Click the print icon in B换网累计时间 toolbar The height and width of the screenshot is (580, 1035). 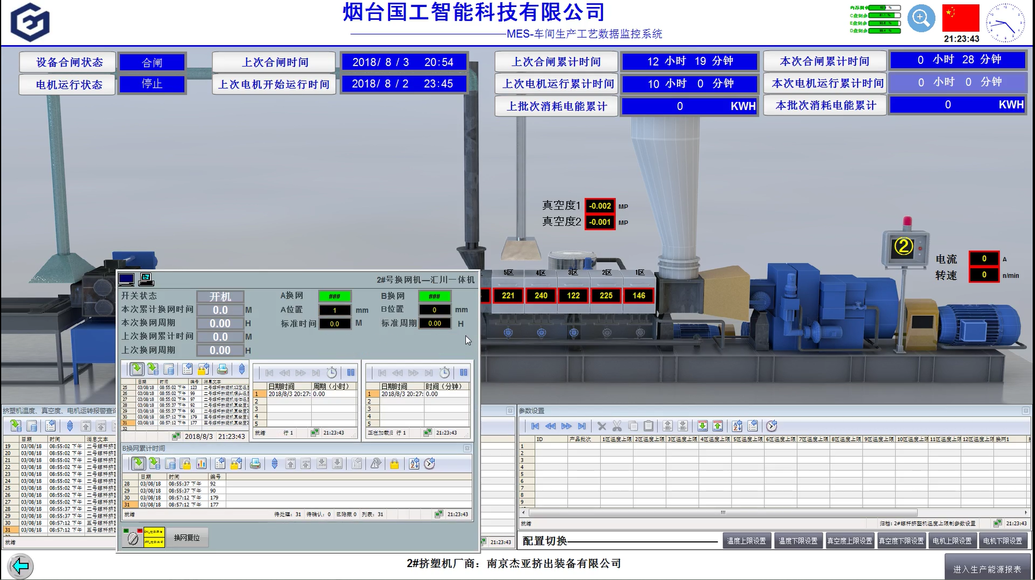(255, 464)
